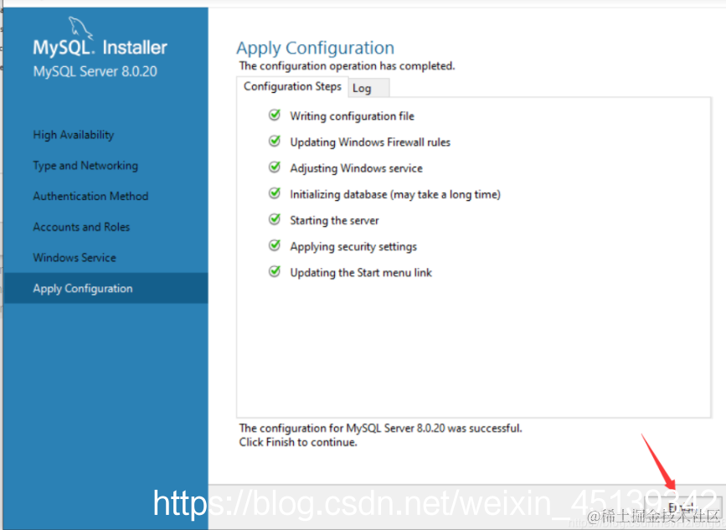Click the checkmark beside Writing configuration file
Image resolution: width=726 pixels, height=530 pixels.
tap(275, 115)
